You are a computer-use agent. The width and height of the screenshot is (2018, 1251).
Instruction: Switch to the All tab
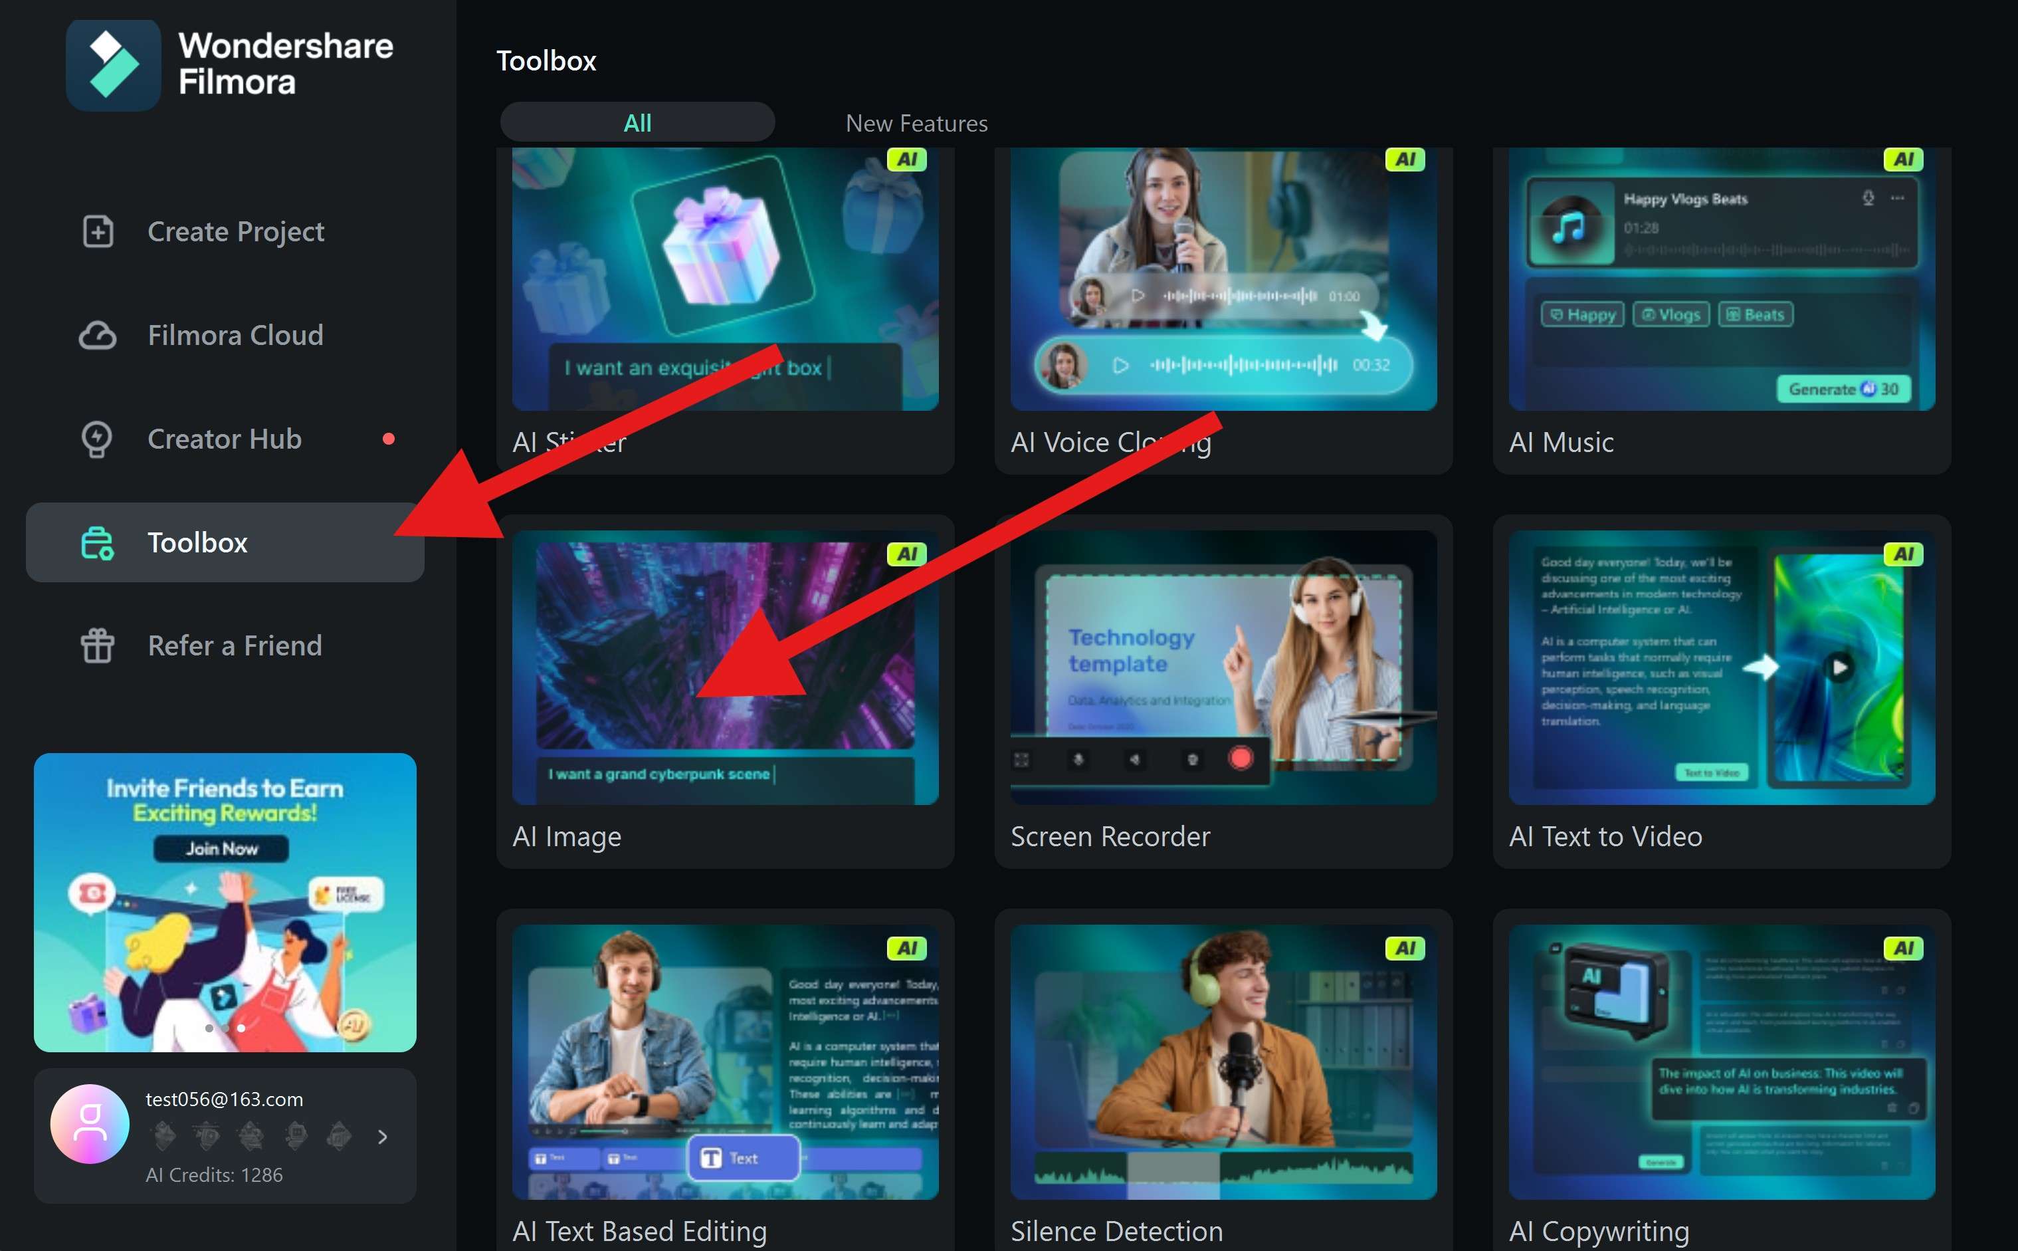click(638, 122)
